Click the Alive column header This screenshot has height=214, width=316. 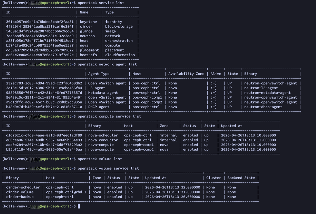(x=216, y=74)
